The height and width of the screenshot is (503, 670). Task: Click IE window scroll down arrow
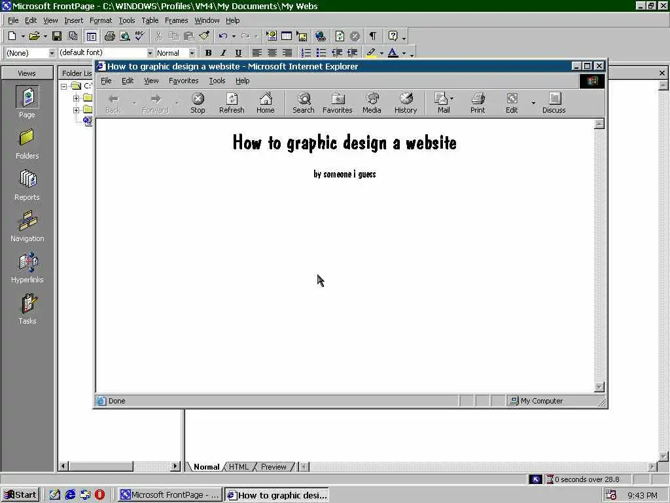click(599, 386)
